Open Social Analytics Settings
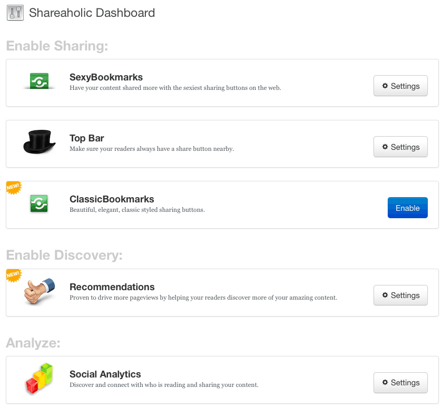 400,383
